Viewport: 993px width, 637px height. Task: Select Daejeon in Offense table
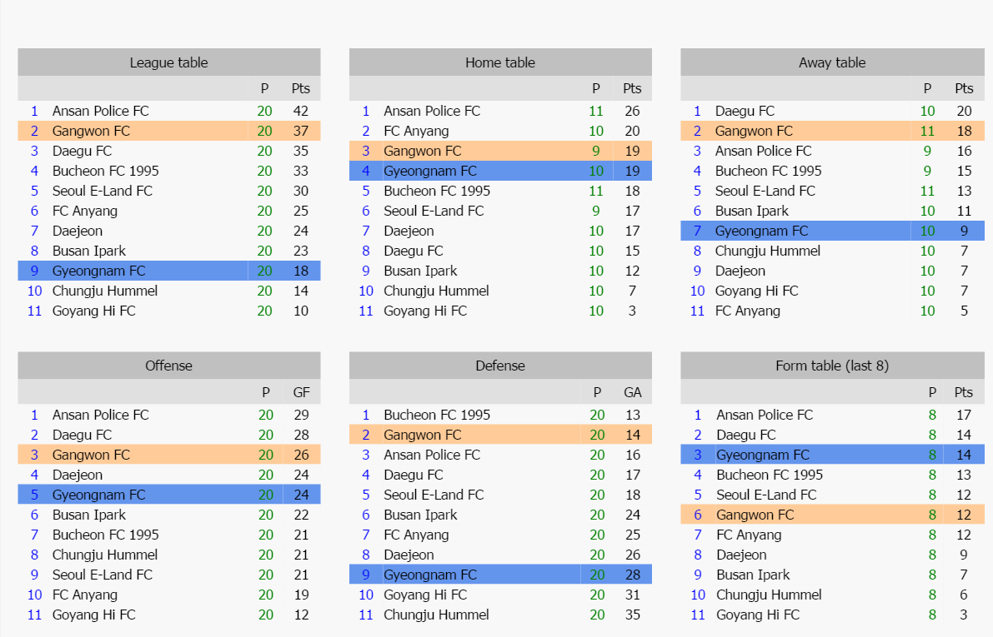pos(78,475)
